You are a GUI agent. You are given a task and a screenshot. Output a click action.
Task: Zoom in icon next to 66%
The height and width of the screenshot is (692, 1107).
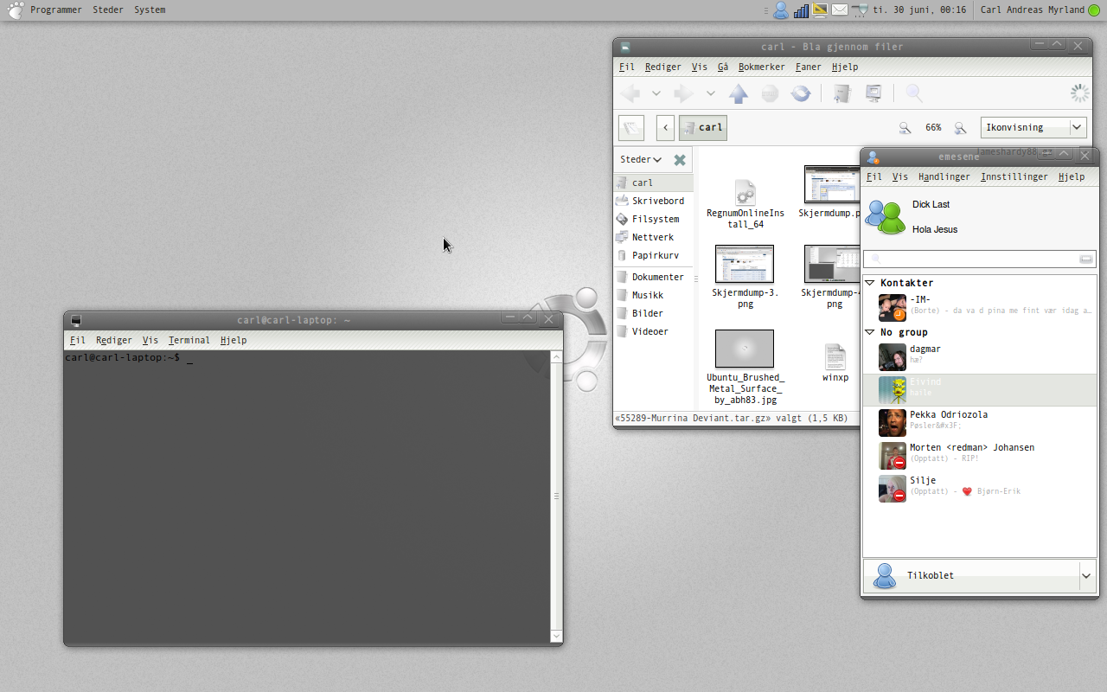pos(960,128)
